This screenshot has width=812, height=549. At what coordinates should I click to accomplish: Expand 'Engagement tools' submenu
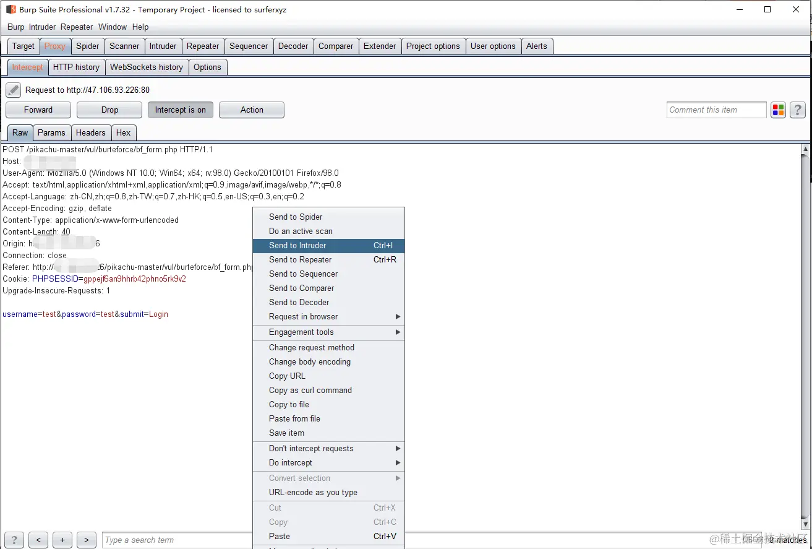(x=329, y=332)
